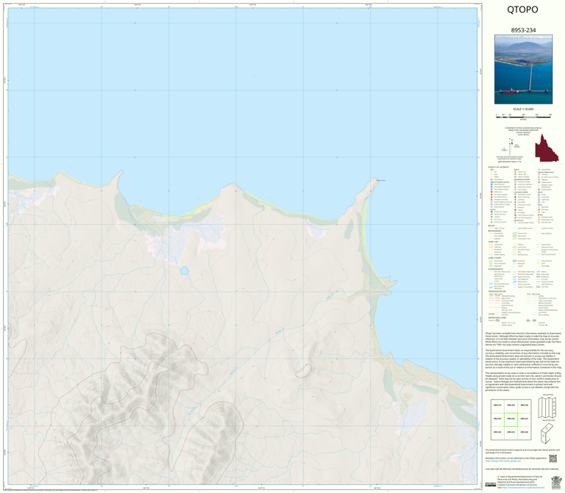Screen dimensions: 565x493
Task: Click the maroon Queensland locator map
Action: point(547,148)
